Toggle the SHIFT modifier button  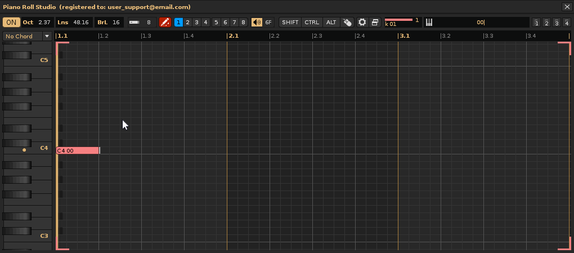(290, 23)
